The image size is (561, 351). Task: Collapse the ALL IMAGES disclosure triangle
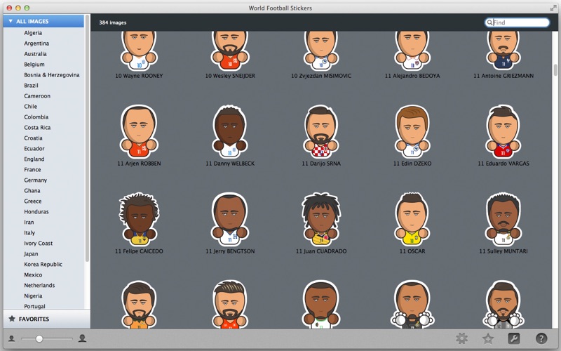(11, 21)
